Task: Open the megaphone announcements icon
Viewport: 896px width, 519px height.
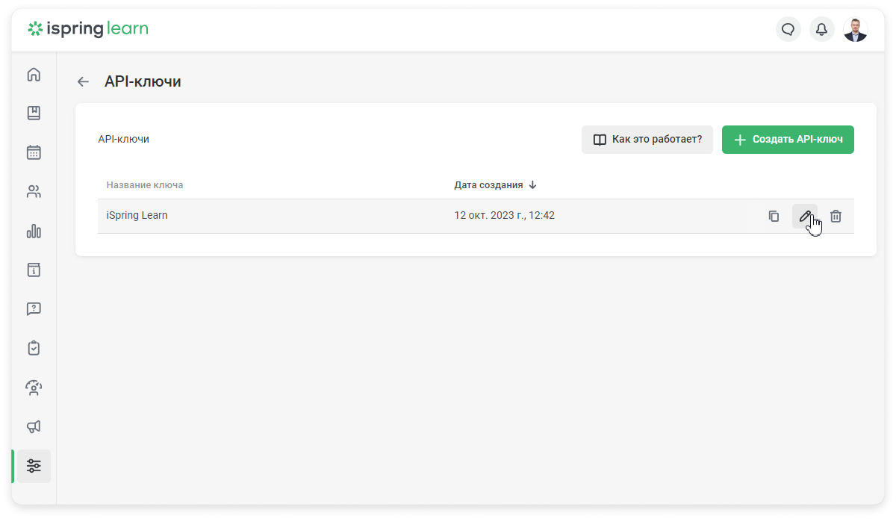Action: (34, 426)
